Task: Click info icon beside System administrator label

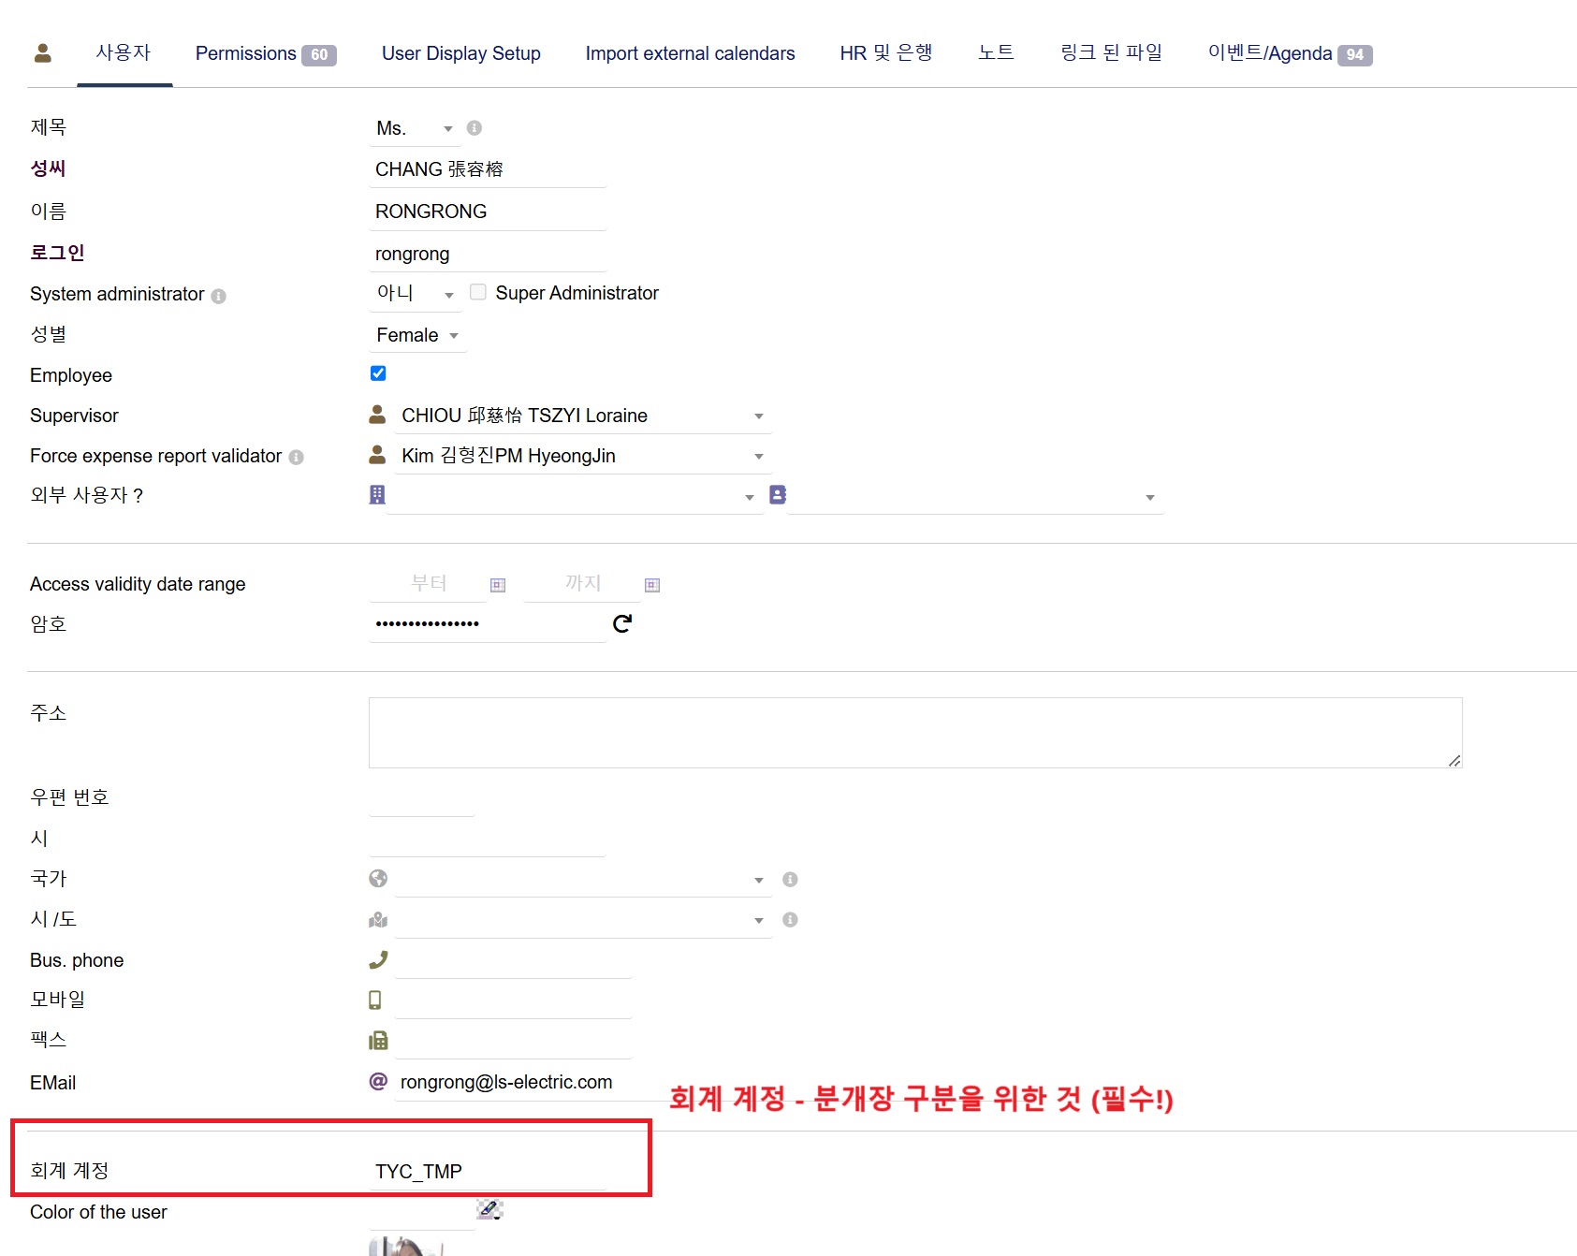Action: tap(218, 296)
